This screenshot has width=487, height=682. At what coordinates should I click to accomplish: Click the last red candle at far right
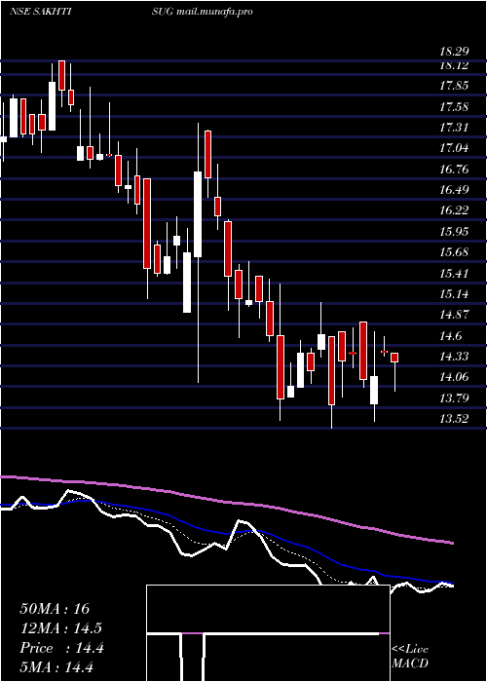pyautogui.click(x=394, y=358)
